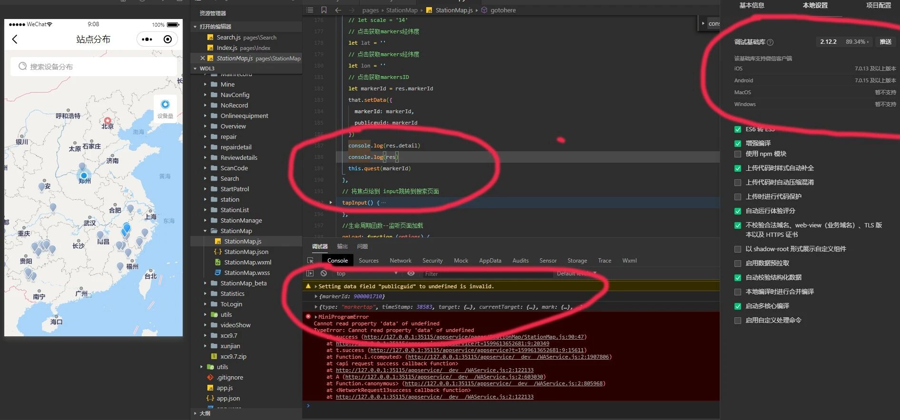Switch to the Network tab
This screenshot has height=420, width=900.
point(401,261)
